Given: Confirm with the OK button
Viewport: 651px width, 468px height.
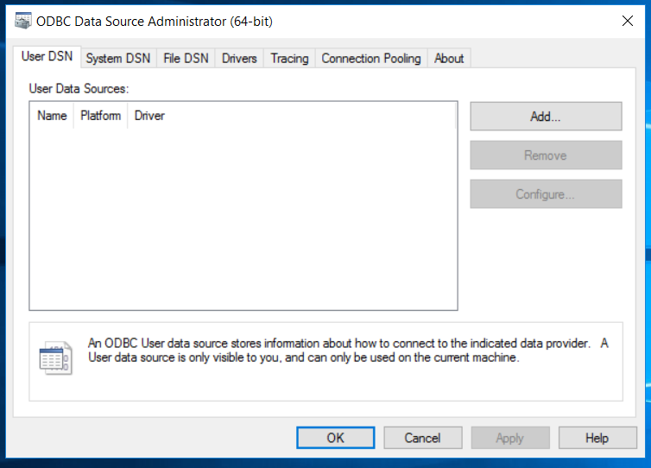Looking at the screenshot, I should click(x=336, y=438).
